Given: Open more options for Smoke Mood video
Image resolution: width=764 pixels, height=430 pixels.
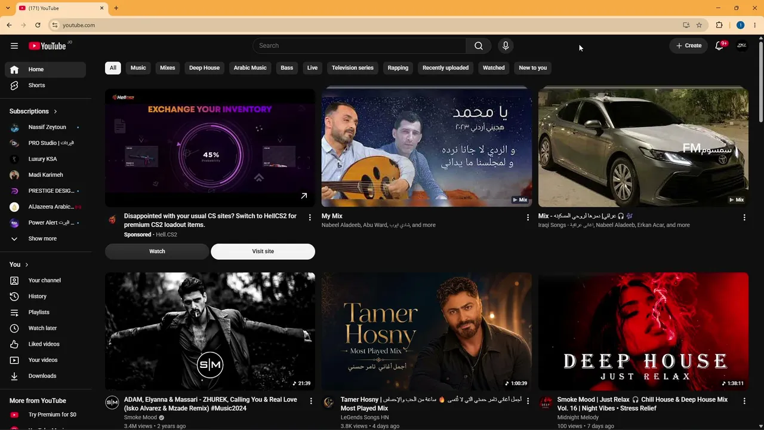Looking at the screenshot, I should [x=744, y=401].
